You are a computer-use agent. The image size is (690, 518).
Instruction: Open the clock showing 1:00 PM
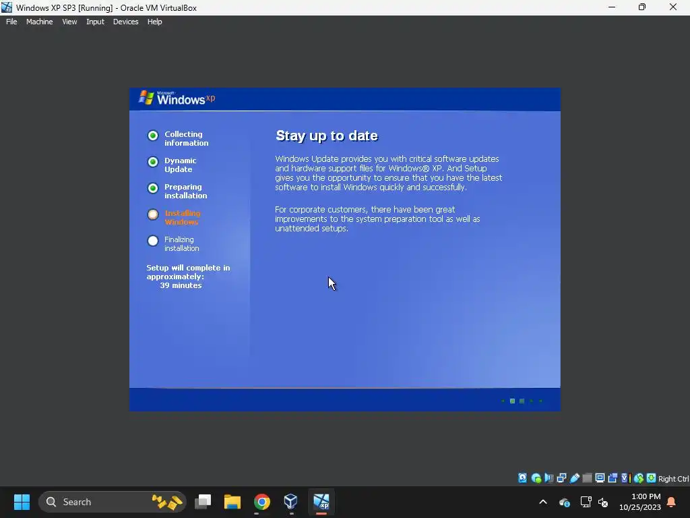[640, 502]
